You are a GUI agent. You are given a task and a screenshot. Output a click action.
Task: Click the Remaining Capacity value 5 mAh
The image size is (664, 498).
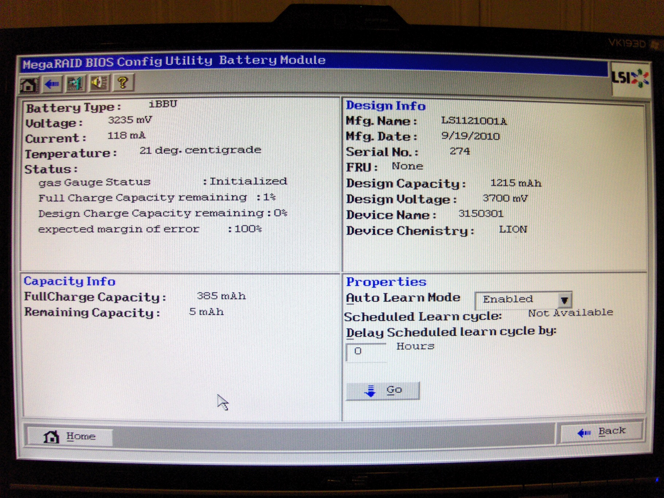tap(206, 312)
